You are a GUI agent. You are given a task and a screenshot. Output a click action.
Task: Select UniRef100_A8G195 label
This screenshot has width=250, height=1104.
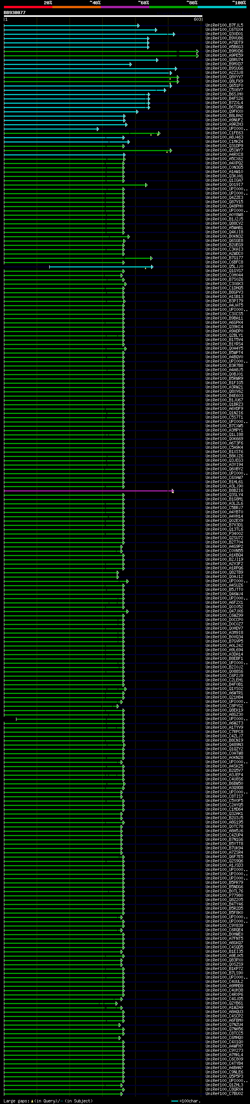point(224,822)
